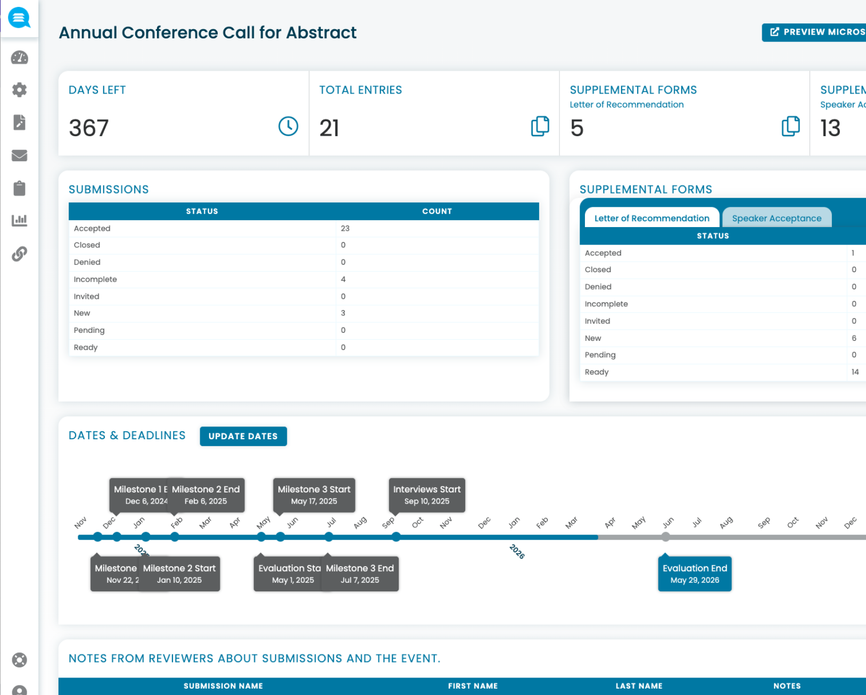Click the link icon in the sidebar

click(x=19, y=254)
